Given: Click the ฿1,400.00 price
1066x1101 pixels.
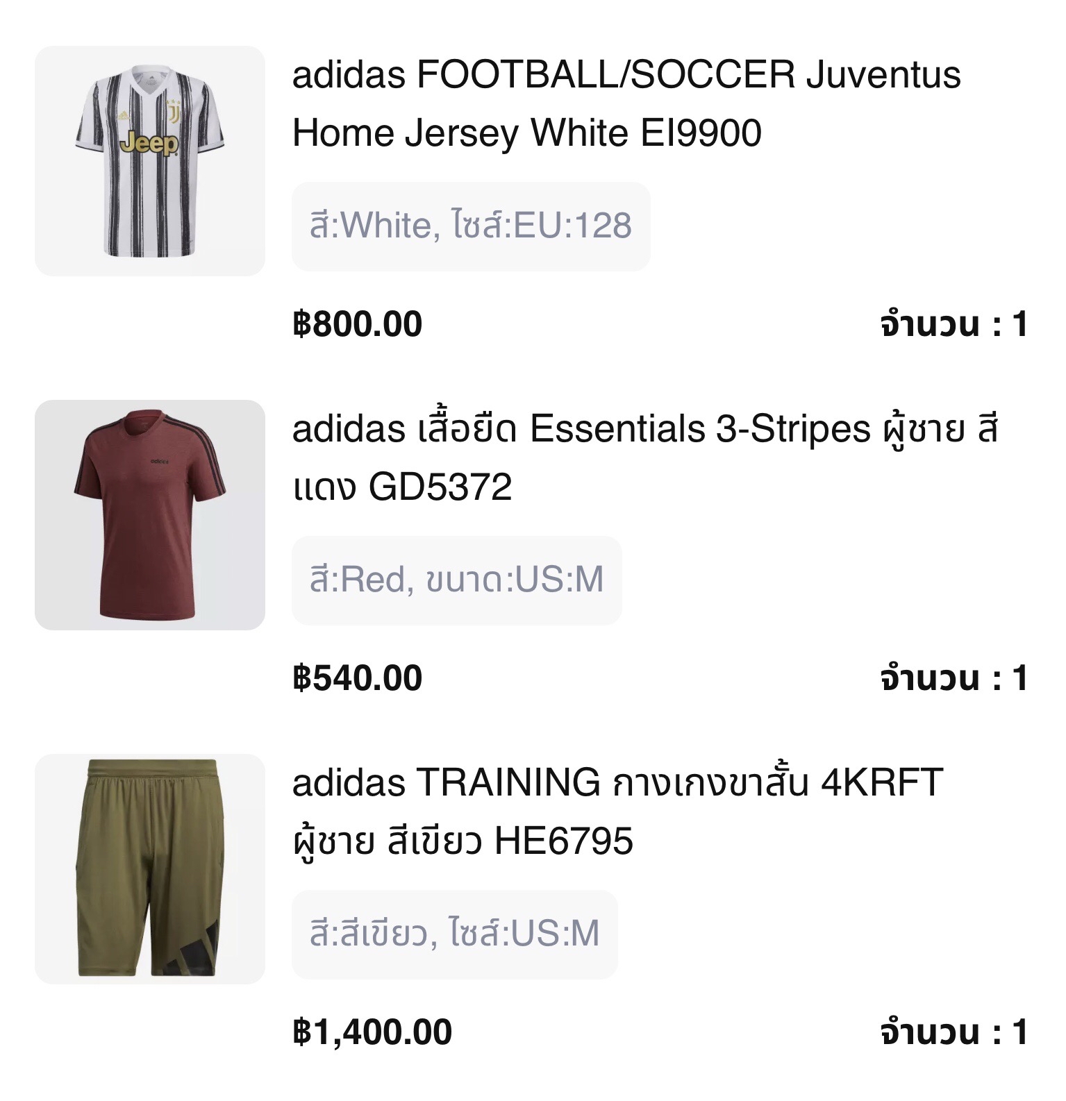Looking at the screenshot, I should 372,1032.
